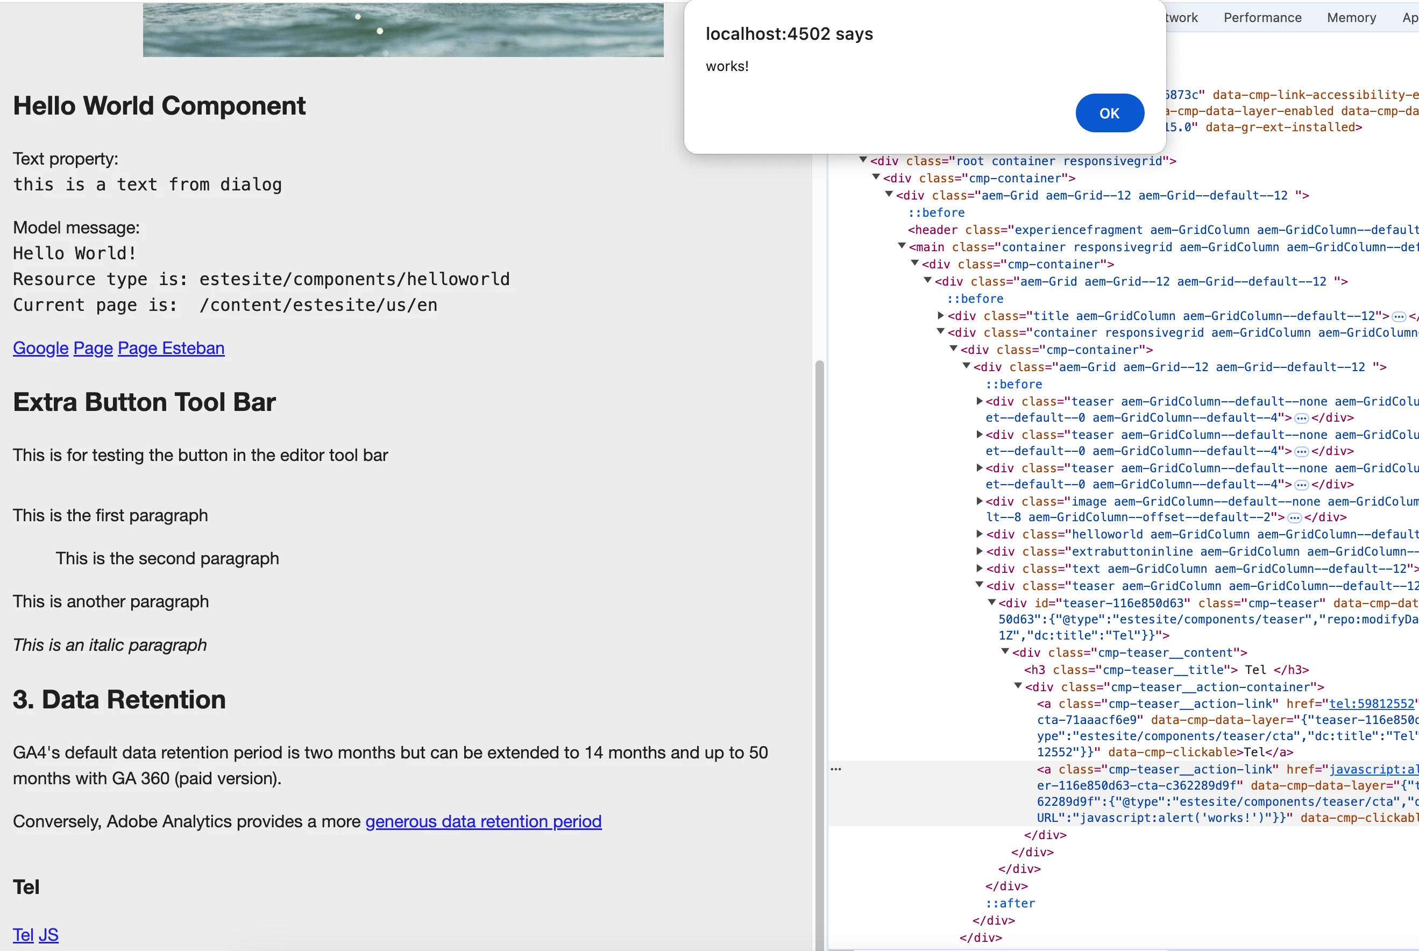Switch to the Memory tab
This screenshot has width=1419, height=951.
(1351, 18)
